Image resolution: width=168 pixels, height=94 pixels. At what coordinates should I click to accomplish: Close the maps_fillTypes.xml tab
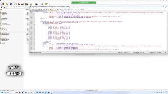[56, 11]
